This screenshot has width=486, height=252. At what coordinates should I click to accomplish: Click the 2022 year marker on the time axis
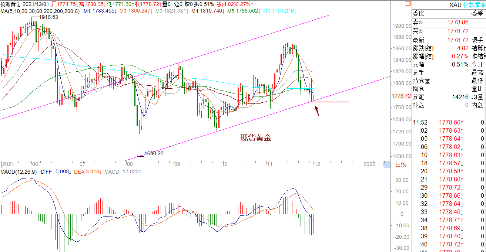pos(369,164)
